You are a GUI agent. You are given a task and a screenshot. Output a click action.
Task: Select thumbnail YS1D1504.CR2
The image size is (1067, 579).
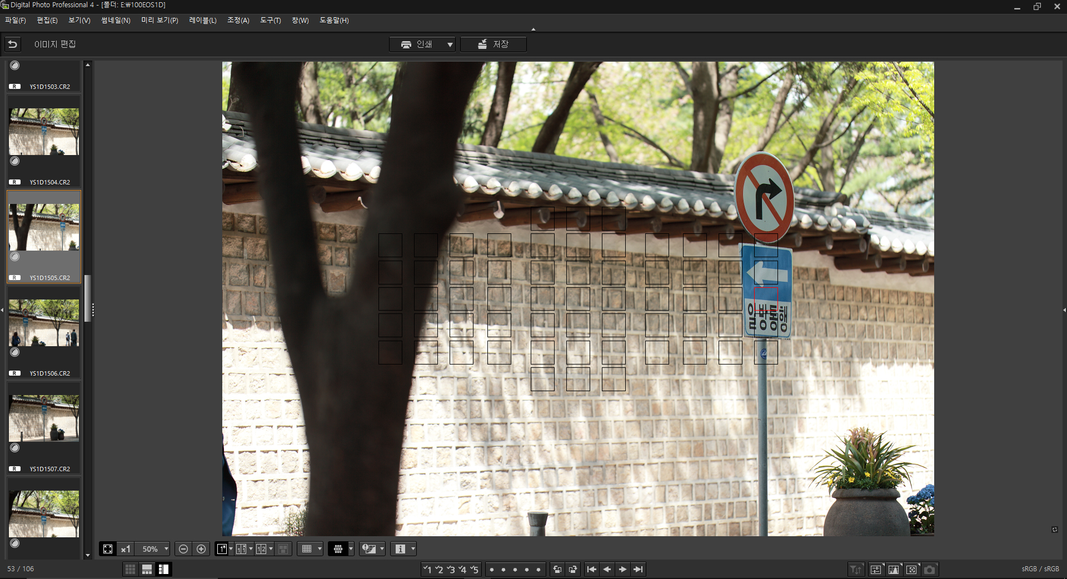44,141
